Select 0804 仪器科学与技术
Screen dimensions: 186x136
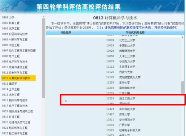(x=15, y=34)
